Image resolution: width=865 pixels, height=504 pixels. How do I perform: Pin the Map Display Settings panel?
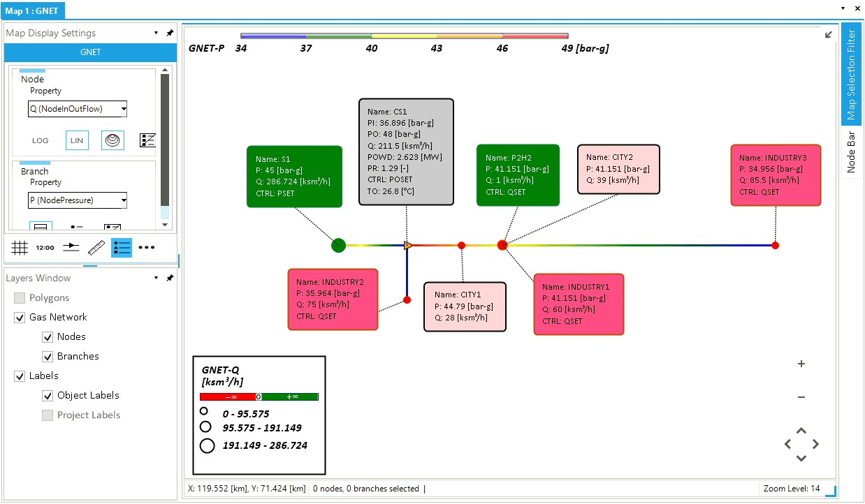pos(170,33)
